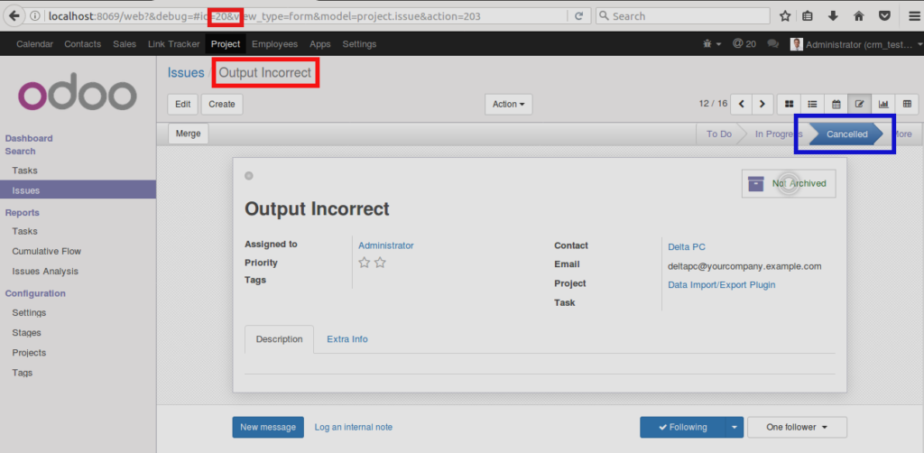924x453 pixels.
Task: Open the top Settings menu
Action: [359, 44]
